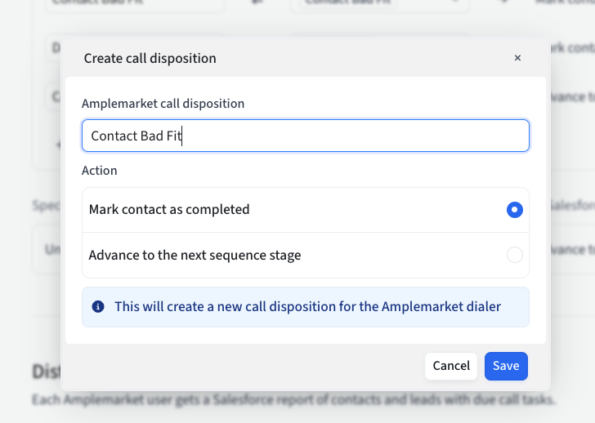The image size is (595, 423).
Task: Click the Amplemarket call disposition field label
Action: (163, 104)
